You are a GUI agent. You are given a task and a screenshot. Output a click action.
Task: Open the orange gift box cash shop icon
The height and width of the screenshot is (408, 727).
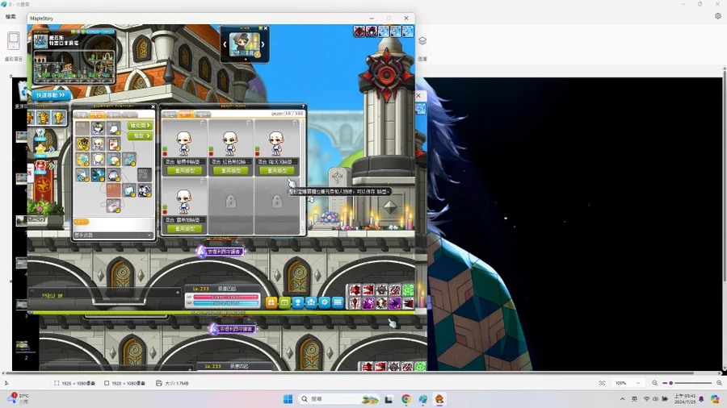(271, 302)
